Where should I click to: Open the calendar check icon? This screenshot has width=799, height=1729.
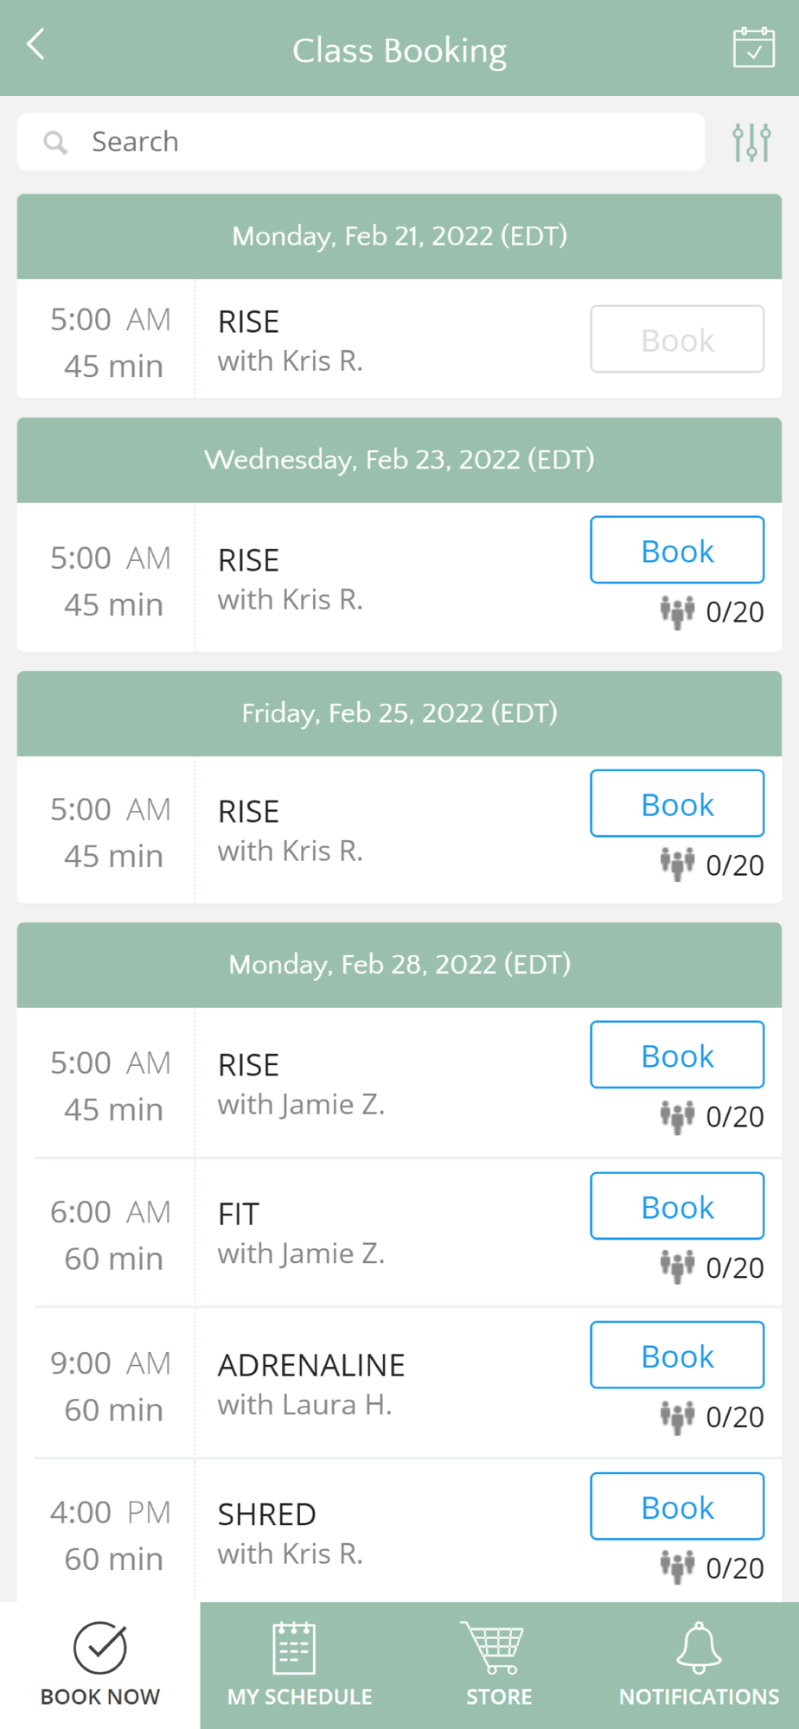coord(753,47)
